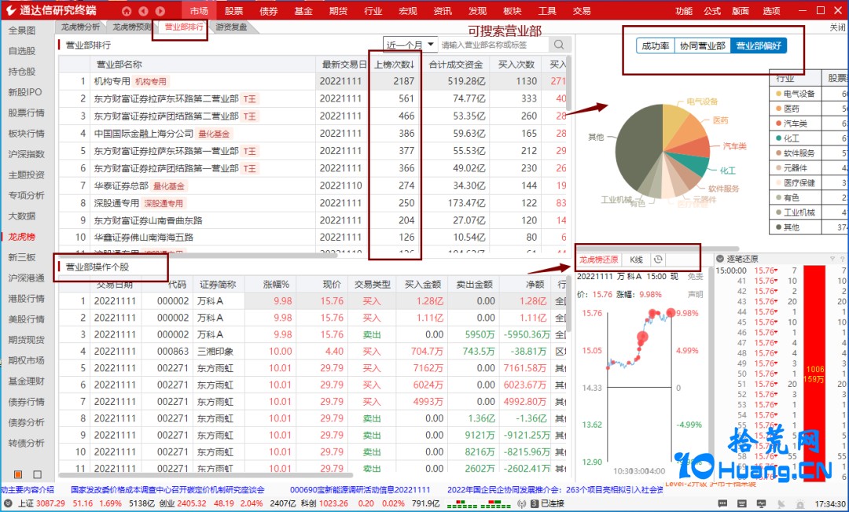
Task: Click the home icon in title bar
Action: tap(126, 11)
